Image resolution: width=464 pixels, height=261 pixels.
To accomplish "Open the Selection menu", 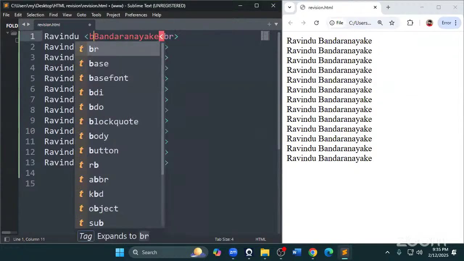I will click(x=36, y=15).
